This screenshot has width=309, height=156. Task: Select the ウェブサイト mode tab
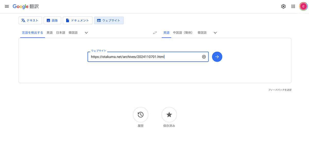point(109,21)
